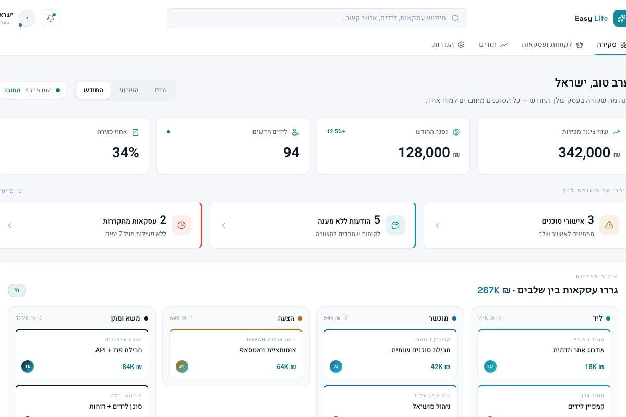Open the לקוחות ועסקאות tab
Screen dimensions: 626x417
click(x=552, y=45)
